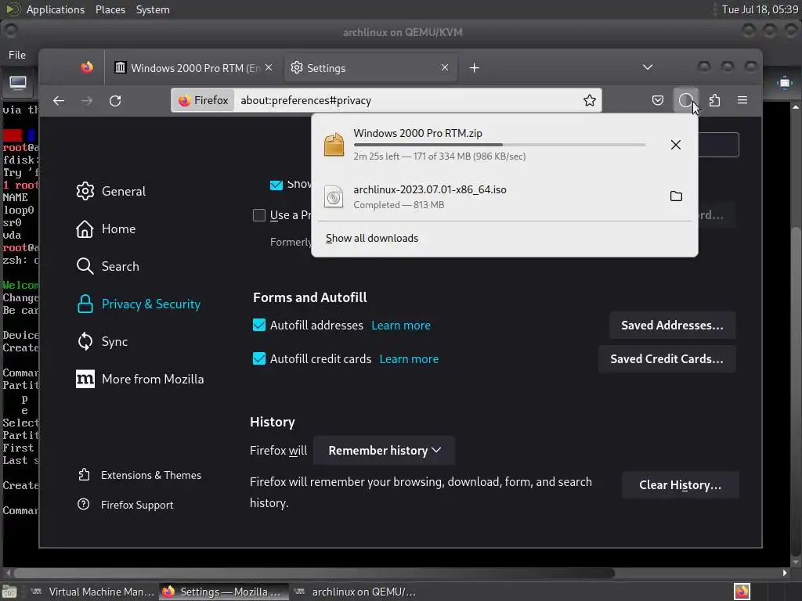802x601 pixels.
Task: Open the System menu in top panel
Action: click(153, 9)
